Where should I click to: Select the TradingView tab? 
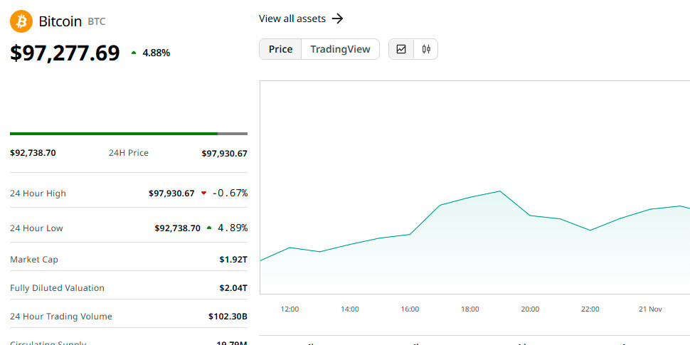[340, 49]
